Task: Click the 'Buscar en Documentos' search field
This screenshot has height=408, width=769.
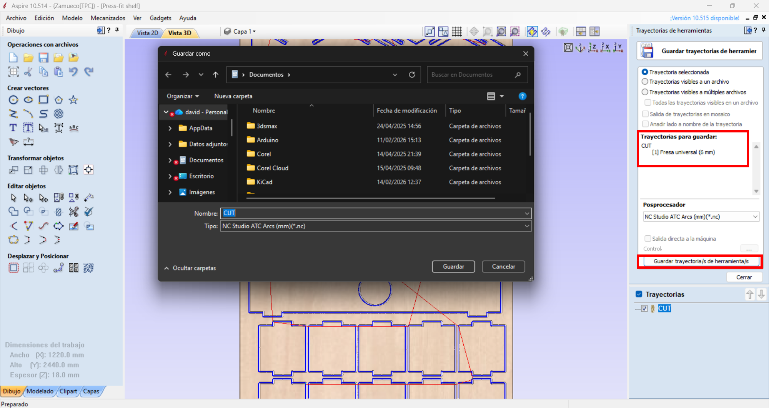Action: (x=477, y=74)
